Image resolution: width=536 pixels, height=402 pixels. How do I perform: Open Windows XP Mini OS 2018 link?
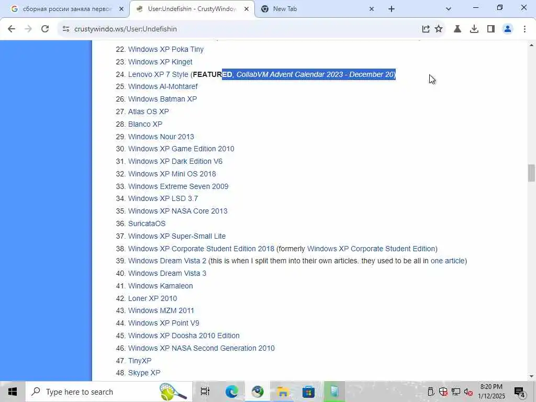click(x=172, y=174)
